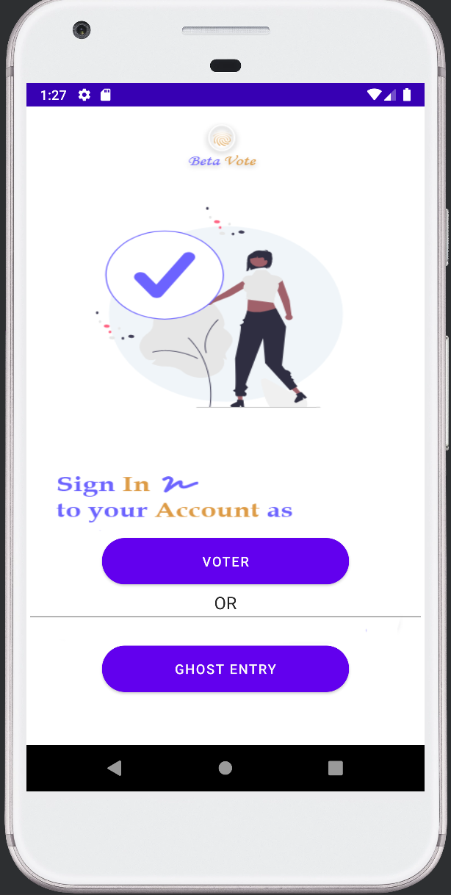451x895 pixels.
Task: Click the 'OR' separator label
Action: (225, 603)
